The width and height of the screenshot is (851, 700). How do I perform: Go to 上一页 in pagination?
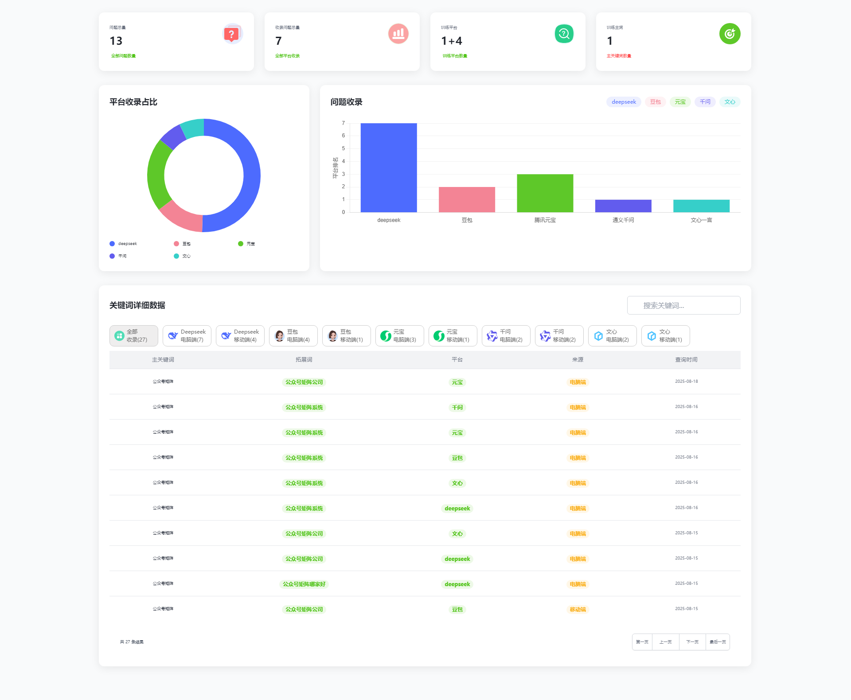point(665,642)
